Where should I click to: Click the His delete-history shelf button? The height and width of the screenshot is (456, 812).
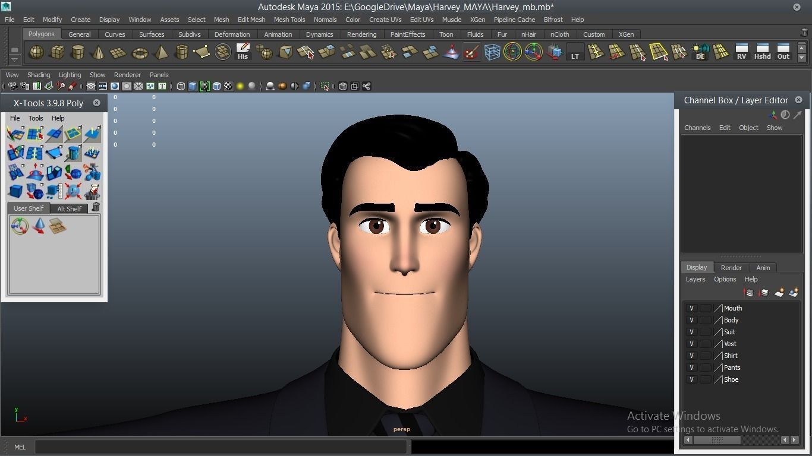(x=243, y=52)
